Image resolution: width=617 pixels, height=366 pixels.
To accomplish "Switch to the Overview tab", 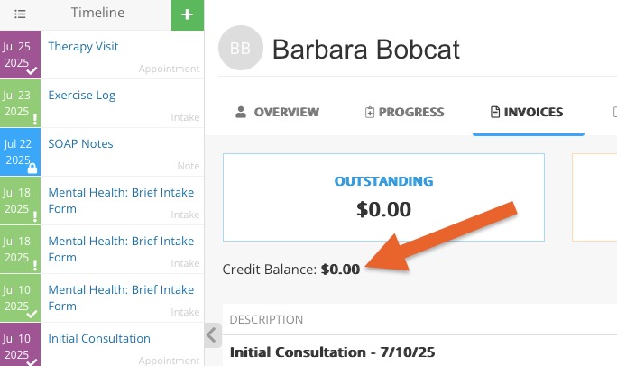I will (x=278, y=113).
